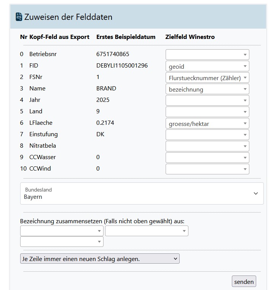The image size is (276, 290).
Task: Open the Zielfeld dropdown for Einstufung
Action: point(207,135)
